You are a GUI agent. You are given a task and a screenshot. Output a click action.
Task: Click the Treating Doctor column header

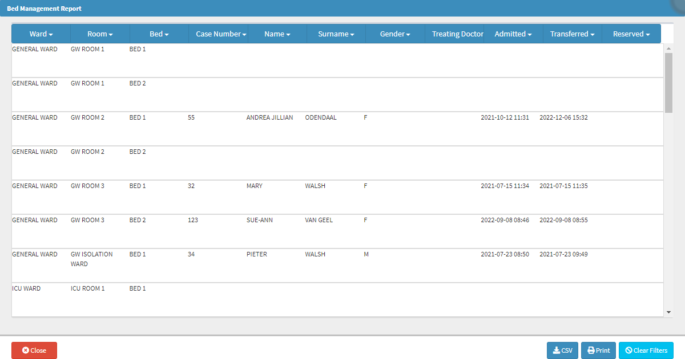click(x=457, y=34)
